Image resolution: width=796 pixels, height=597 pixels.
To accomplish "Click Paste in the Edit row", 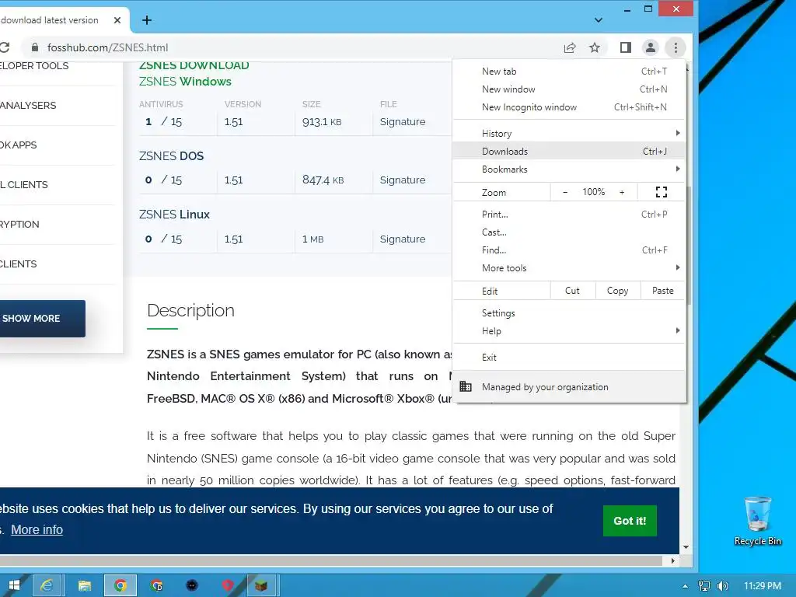I will 662,291.
